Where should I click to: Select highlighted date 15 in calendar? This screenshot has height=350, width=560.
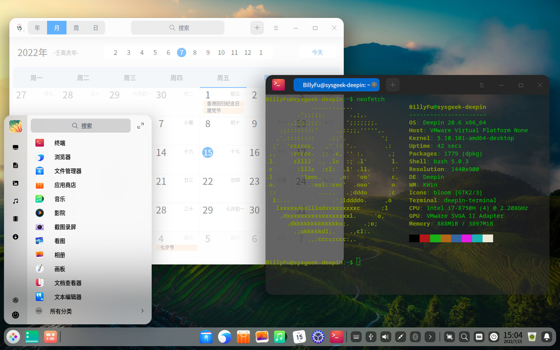(208, 152)
